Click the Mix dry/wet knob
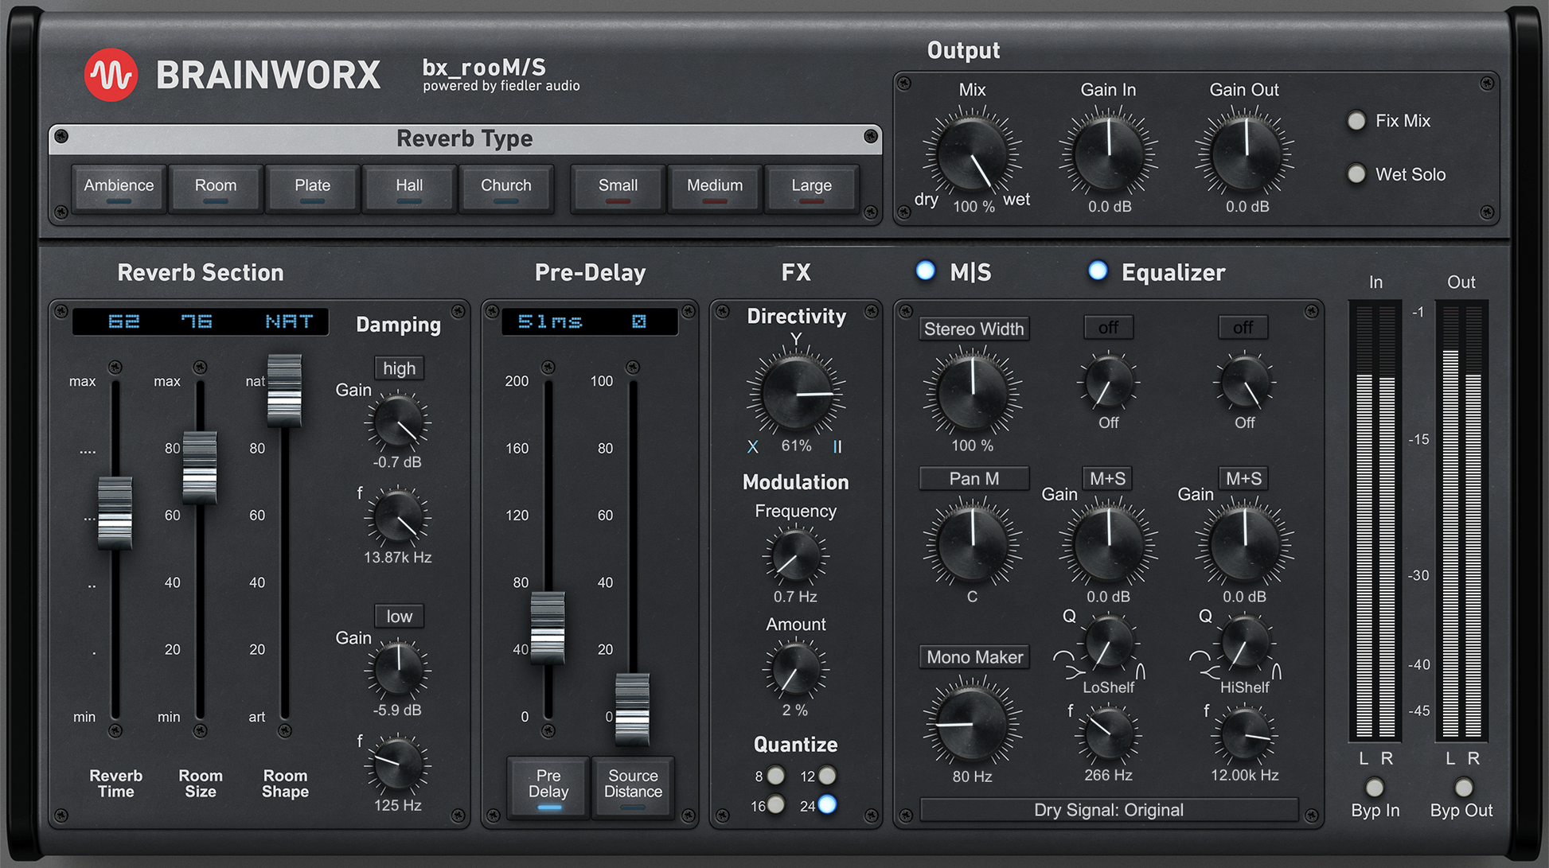The width and height of the screenshot is (1549, 868). pos(972,154)
